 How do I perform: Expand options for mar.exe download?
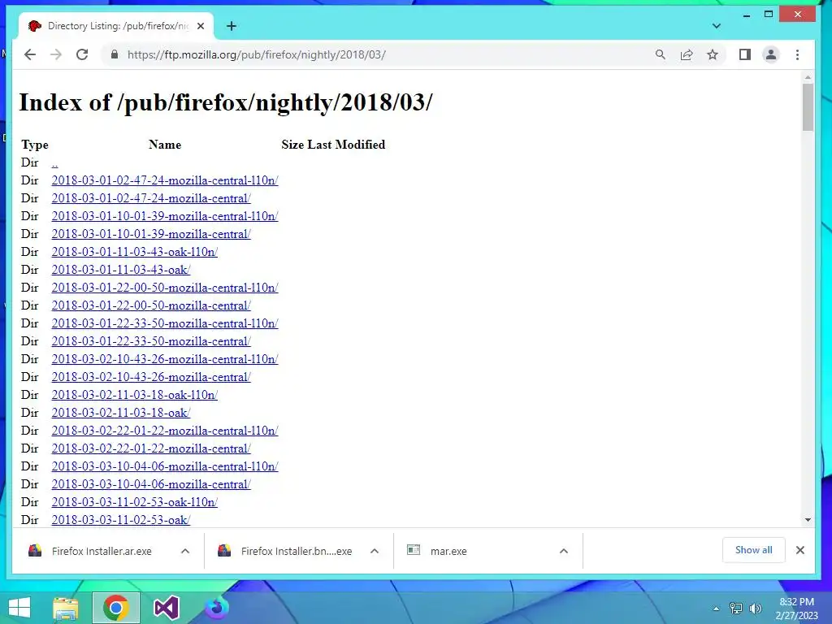pyautogui.click(x=564, y=552)
